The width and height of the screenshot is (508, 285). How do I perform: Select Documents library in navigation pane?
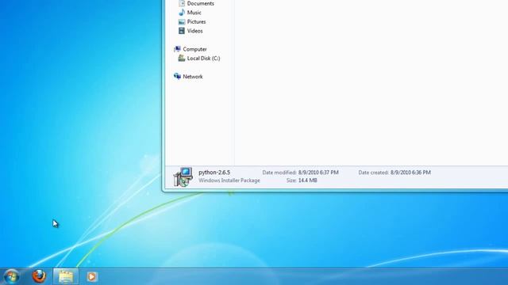tap(196, 3)
